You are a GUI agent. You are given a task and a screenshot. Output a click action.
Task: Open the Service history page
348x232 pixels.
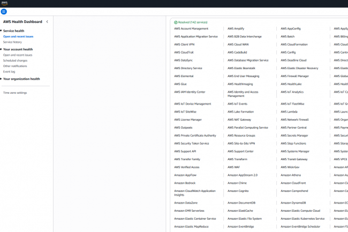point(12,42)
